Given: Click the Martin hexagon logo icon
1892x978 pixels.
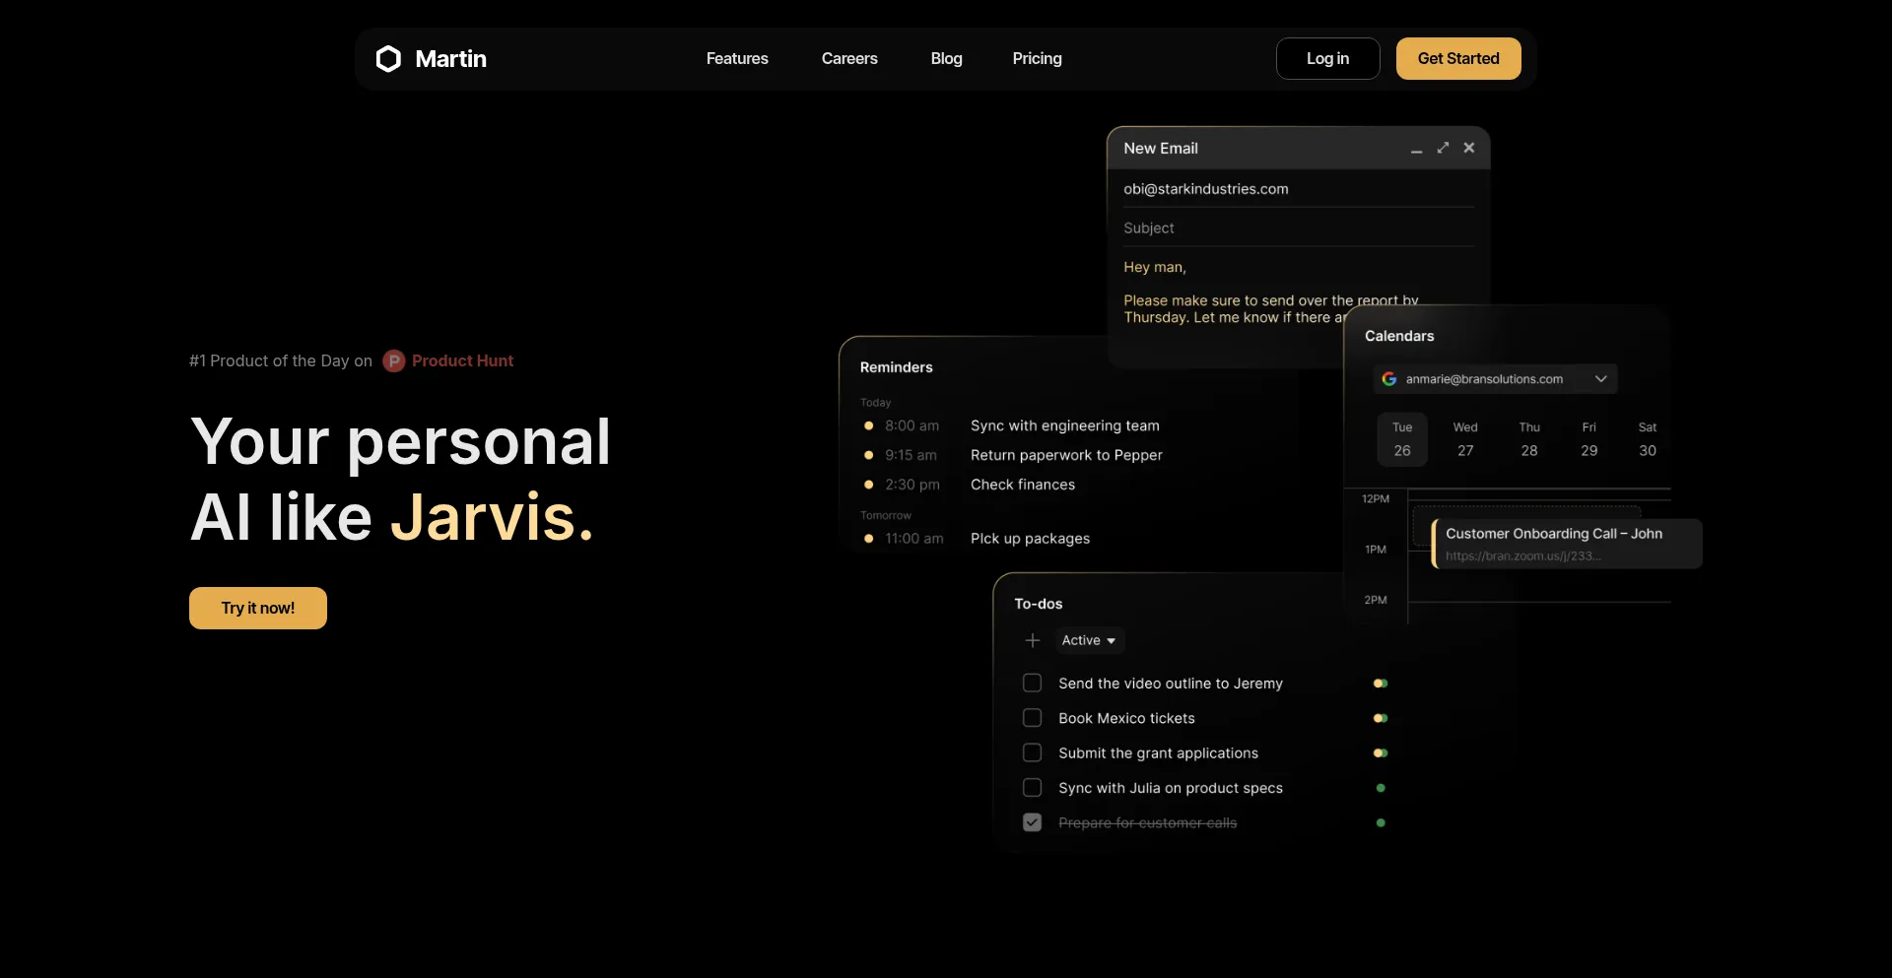Looking at the screenshot, I should (388, 59).
